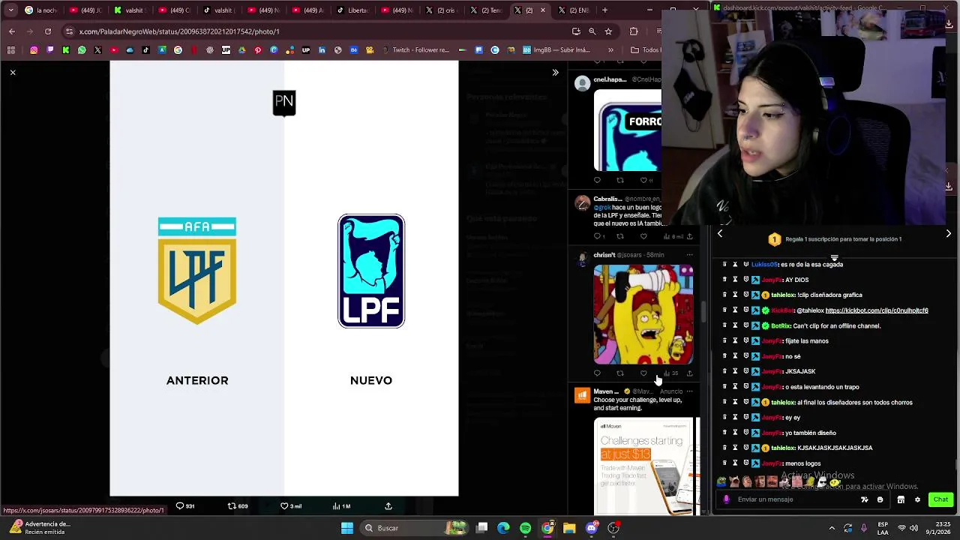Image resolution: width=960 pixels, height=540 pixels.
Task: Reply to the Cabralis tweet
Action: 599,236
